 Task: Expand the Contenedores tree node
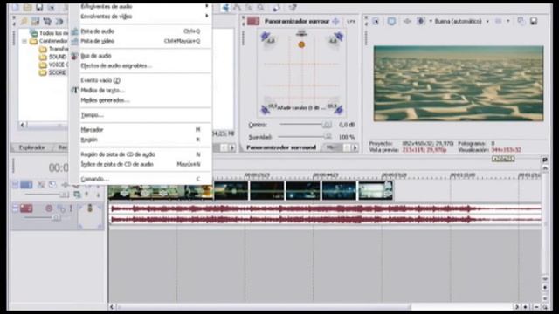coord(24,41)
